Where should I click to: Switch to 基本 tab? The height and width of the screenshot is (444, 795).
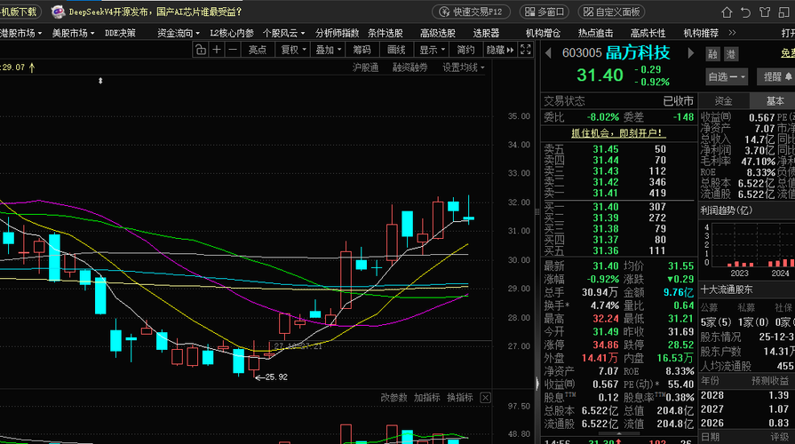(x=773, y=101)
